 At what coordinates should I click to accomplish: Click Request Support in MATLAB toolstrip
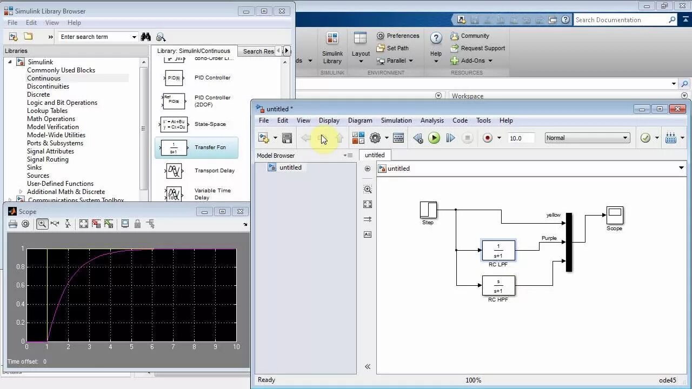(478, 48)
